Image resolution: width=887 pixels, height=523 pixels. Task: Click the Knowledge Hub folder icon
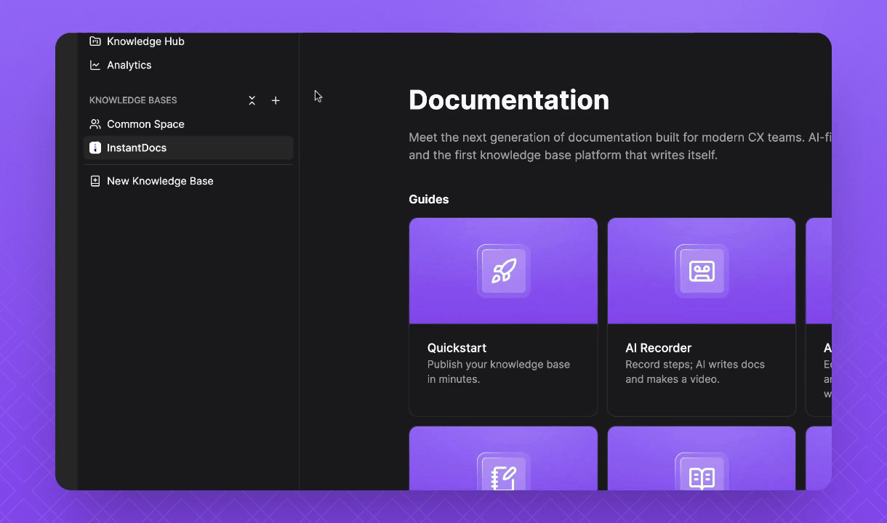[x=95, y=41]
